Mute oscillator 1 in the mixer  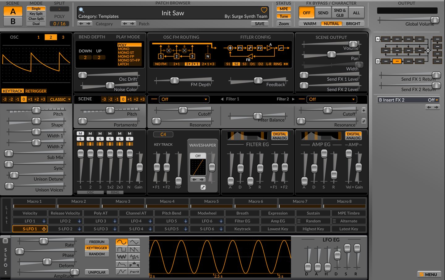80,134
